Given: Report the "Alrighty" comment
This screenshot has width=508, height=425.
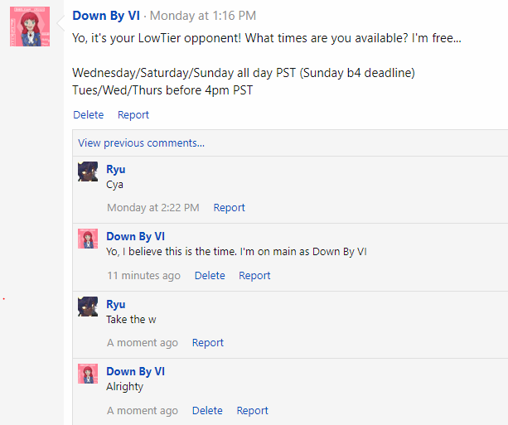Looking at the screenshot, I should (253, 411).
